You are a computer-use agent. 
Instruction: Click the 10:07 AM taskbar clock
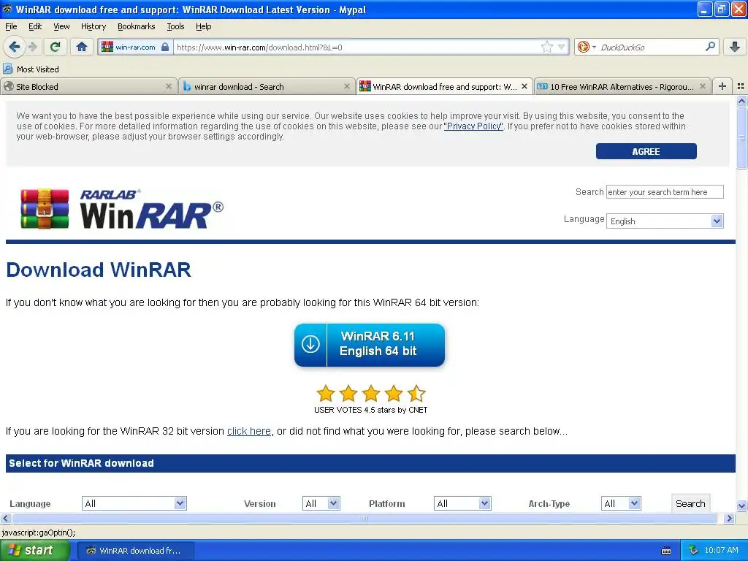tap(721, 550)
